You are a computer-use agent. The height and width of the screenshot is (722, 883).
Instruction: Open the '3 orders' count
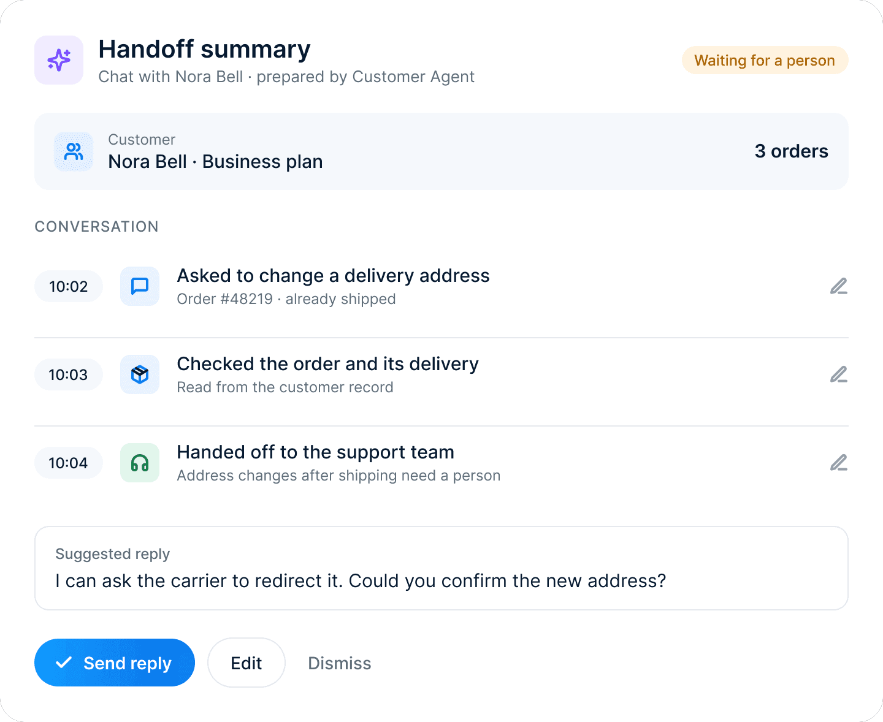tap(791, 151)
